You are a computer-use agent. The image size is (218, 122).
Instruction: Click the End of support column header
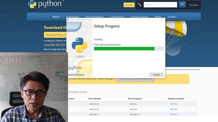[x=135, y=99]
